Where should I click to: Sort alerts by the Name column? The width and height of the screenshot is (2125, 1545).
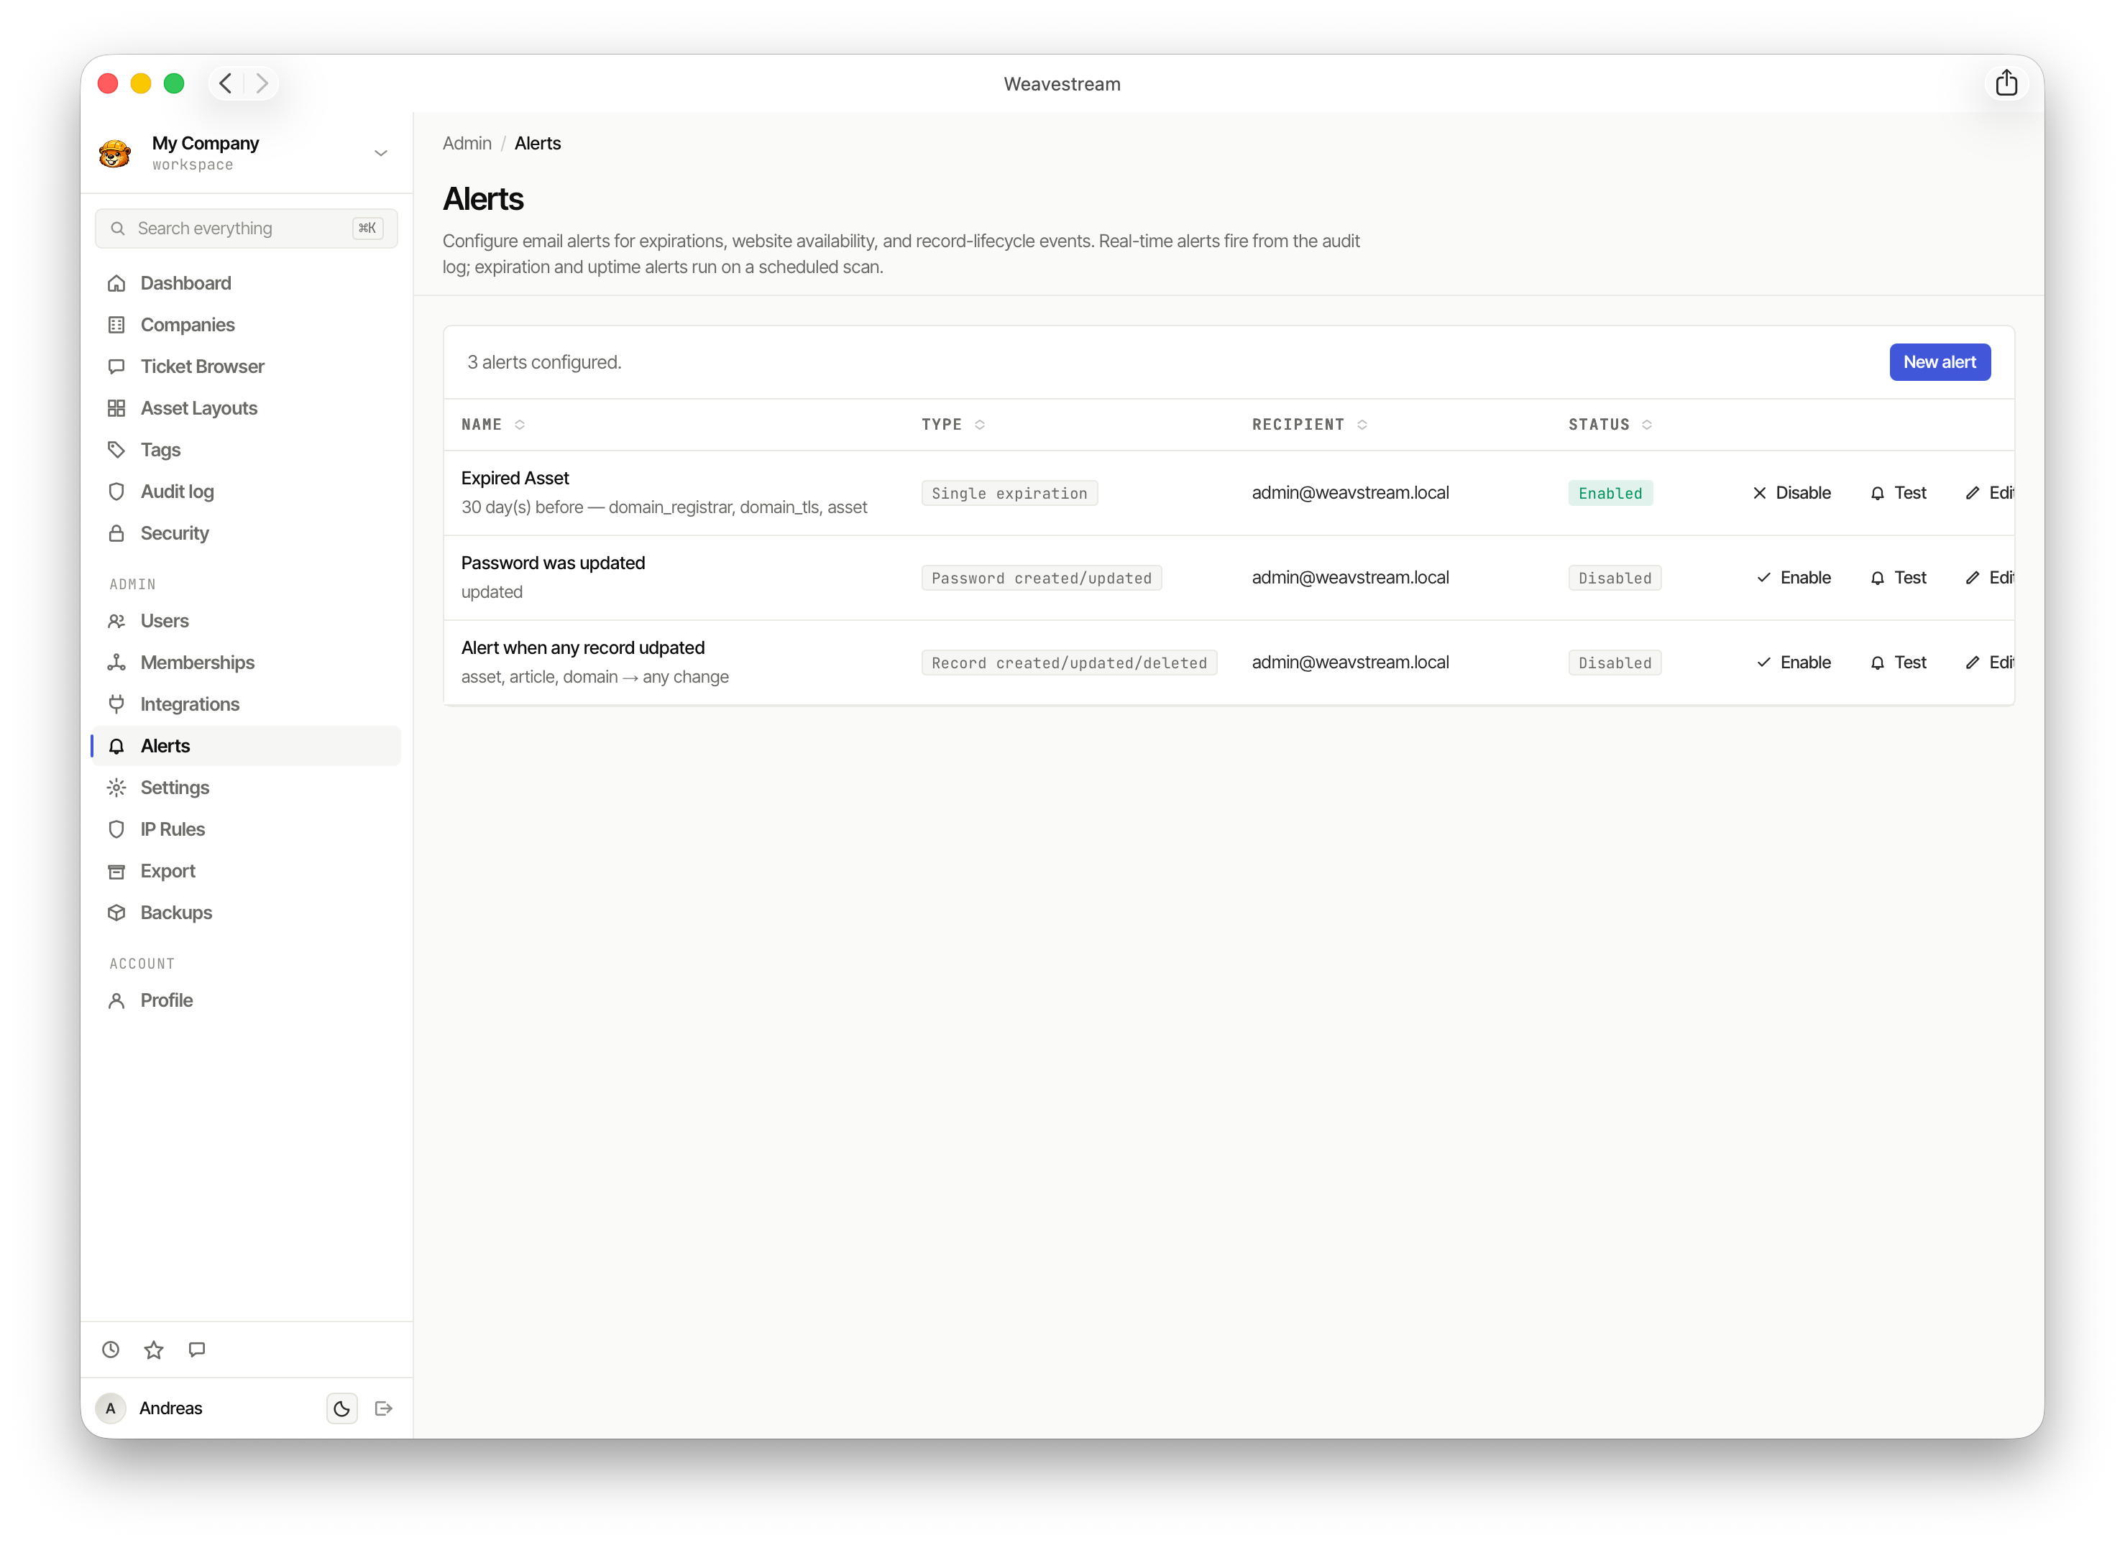(493, 425)
